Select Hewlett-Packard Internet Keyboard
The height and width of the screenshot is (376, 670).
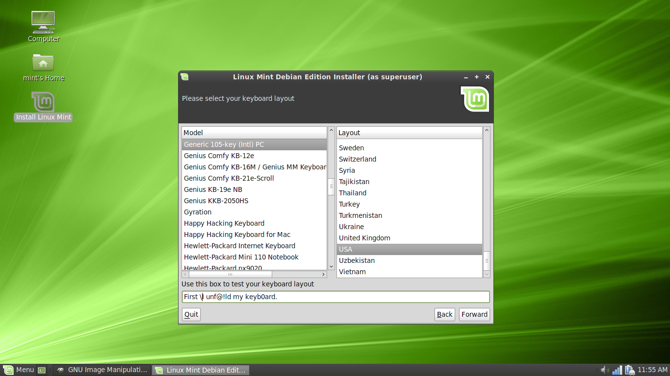(254, 246)
